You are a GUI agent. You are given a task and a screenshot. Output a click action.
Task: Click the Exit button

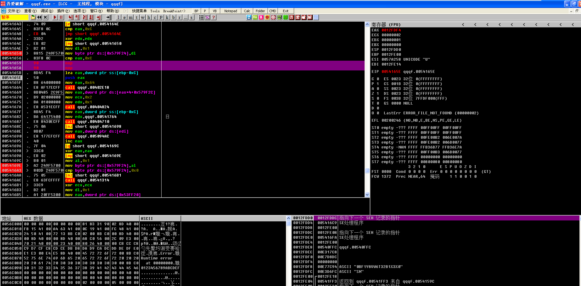click(x=286, y=11)
